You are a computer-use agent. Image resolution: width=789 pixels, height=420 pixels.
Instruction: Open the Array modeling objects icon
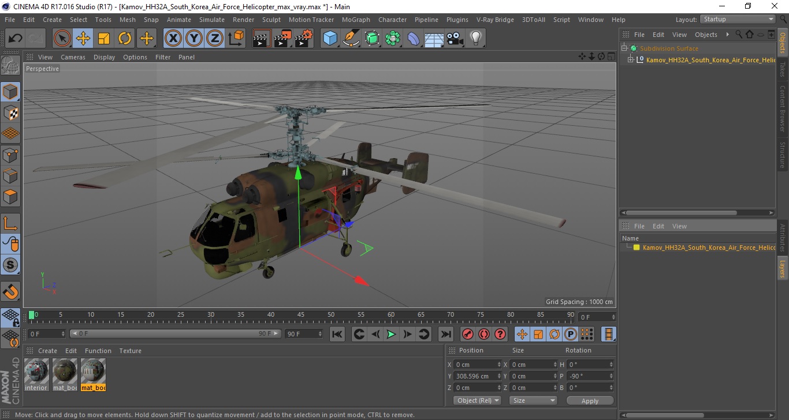tap(393, 39)
